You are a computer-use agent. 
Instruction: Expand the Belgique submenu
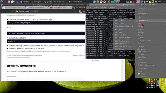click(151, 32)
